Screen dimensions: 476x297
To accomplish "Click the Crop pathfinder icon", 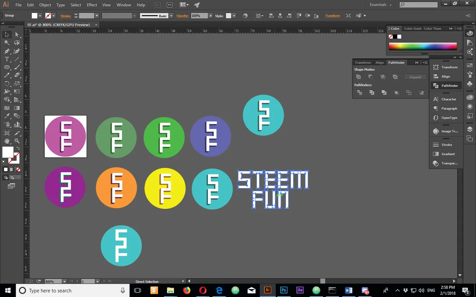I will [x=396, y=92].
